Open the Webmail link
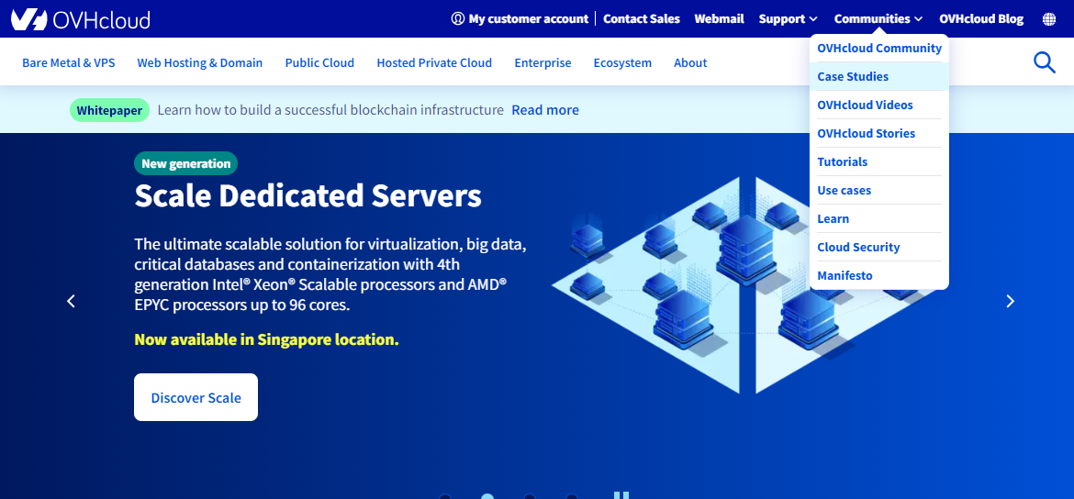 pos(719,19)
